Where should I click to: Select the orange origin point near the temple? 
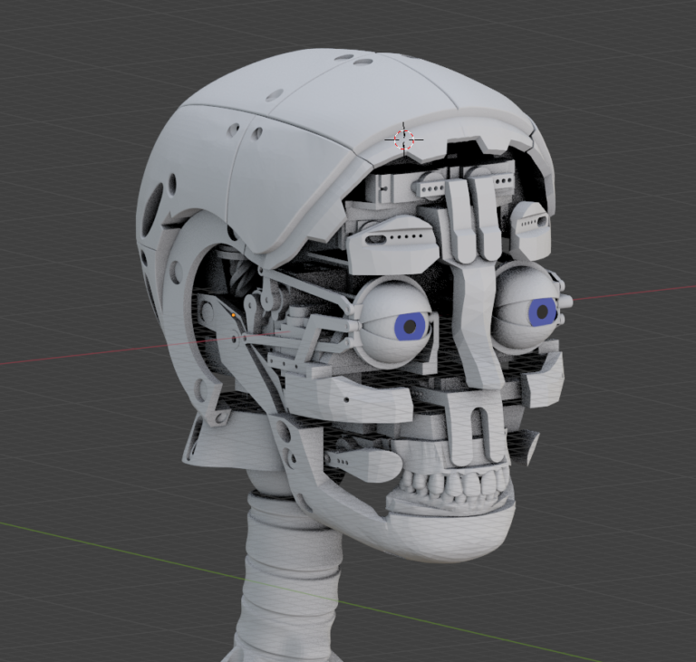234,315
